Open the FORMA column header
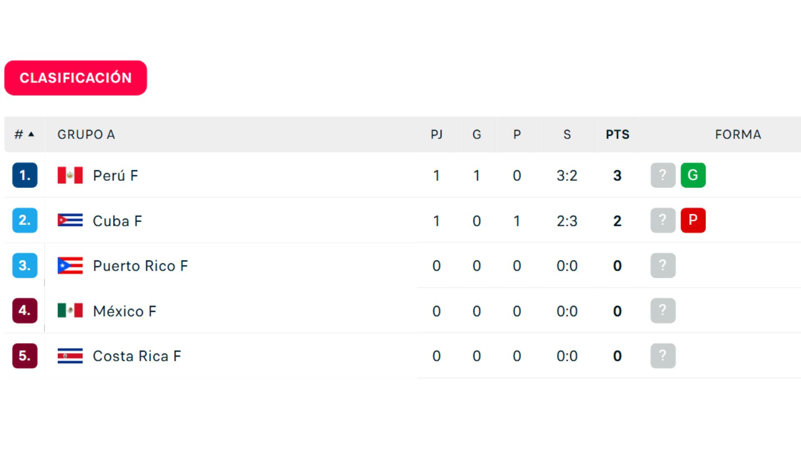This screenshot has width=801, height=450. pyautogui.click(x=738, y=134)
